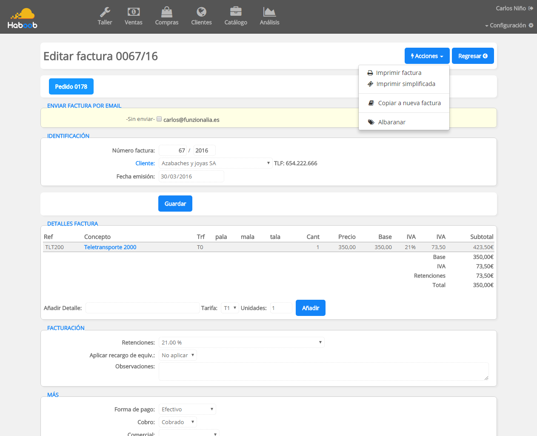Click the Cliente: label link

pyautogui.click(x=145, y=163)
